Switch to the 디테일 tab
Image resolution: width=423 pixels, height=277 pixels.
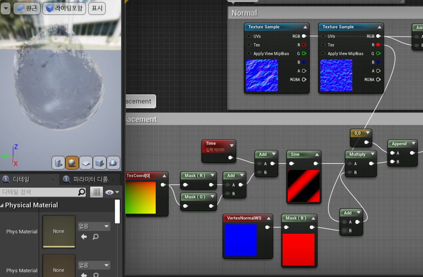pyautogui.click(x=21, y=179)
